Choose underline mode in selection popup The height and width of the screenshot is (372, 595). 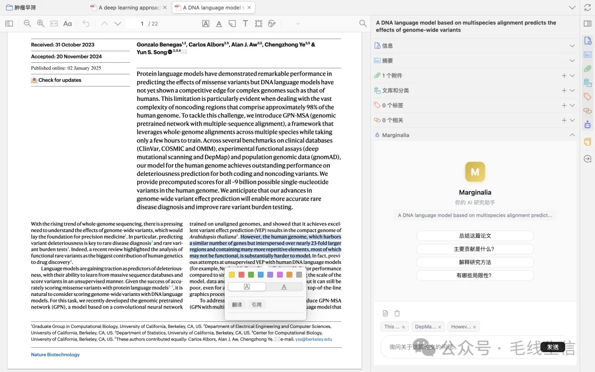tap(284, 287)
